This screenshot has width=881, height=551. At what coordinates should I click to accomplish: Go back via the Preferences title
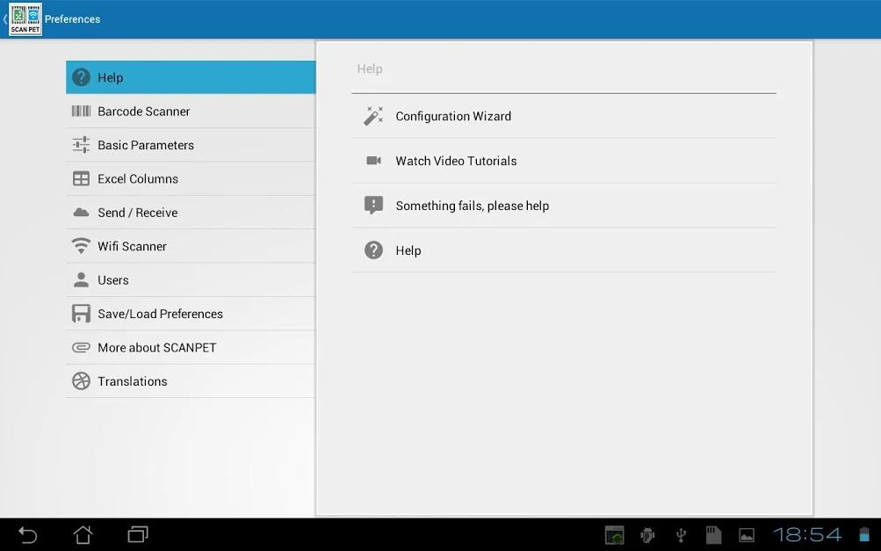click(x=73, y=19)
